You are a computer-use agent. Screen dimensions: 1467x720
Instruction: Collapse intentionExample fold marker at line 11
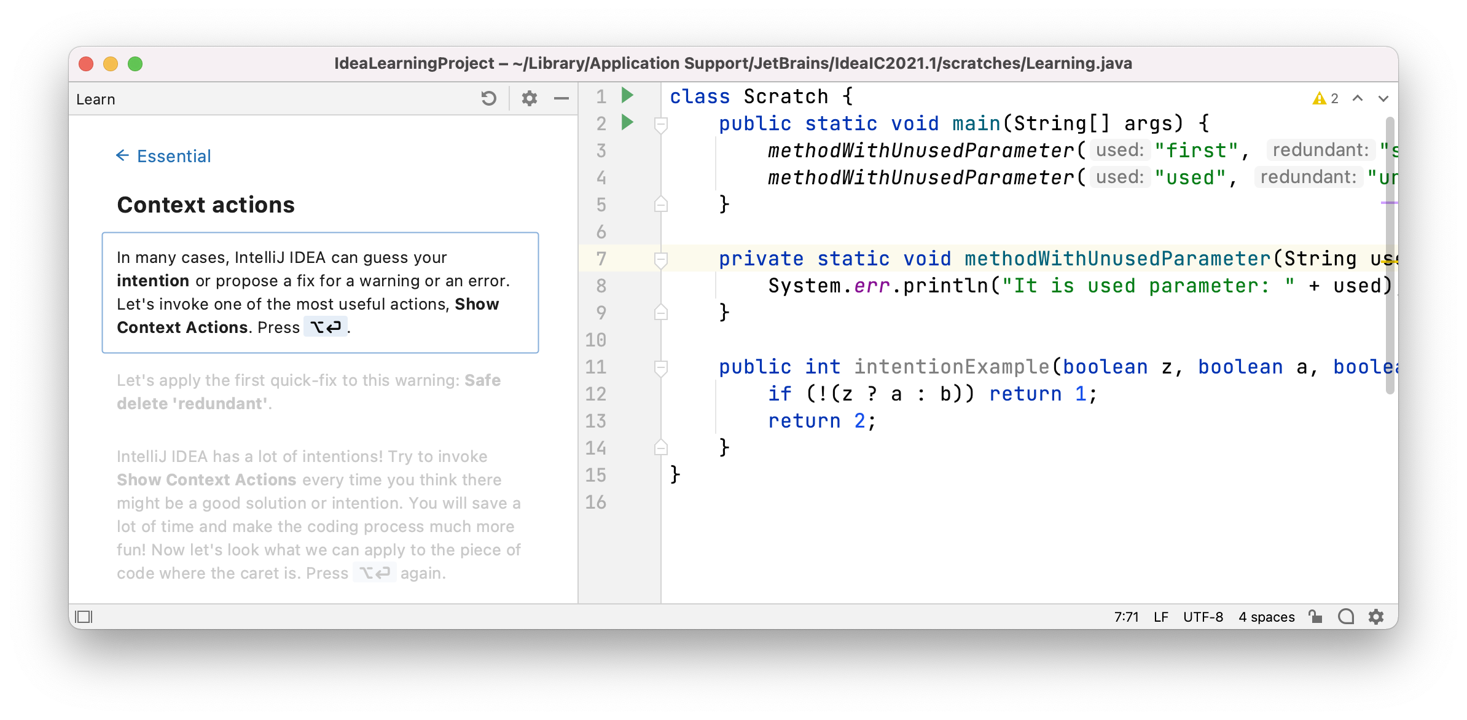tap(661, 368)
